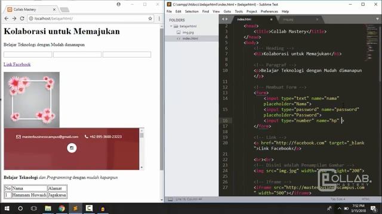Open the Tools menu
This screenshot has height=214, width=382.
point(239,11)
